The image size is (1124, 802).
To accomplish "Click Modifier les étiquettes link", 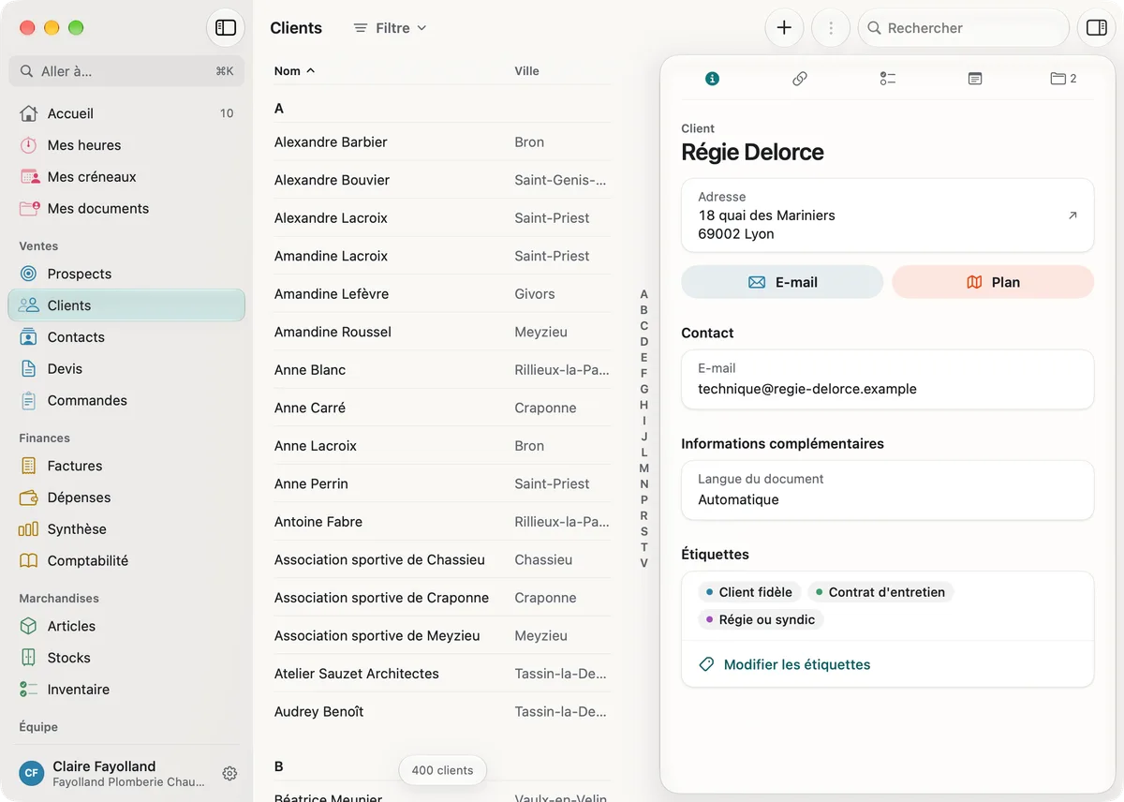I will [x=785, y=664].
